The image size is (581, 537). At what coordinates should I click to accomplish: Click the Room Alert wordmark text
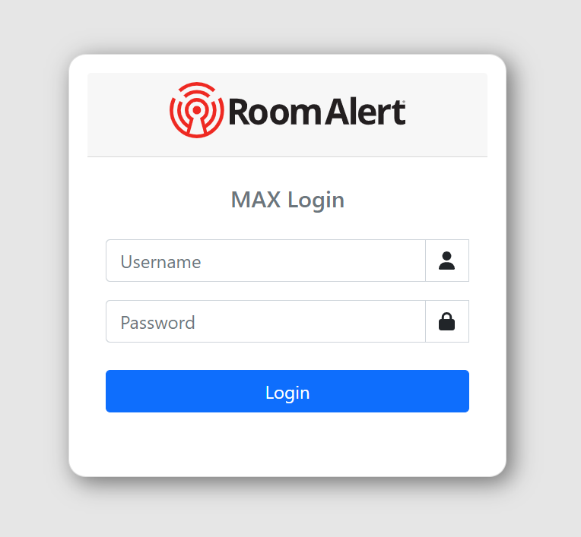coord(317,112)
